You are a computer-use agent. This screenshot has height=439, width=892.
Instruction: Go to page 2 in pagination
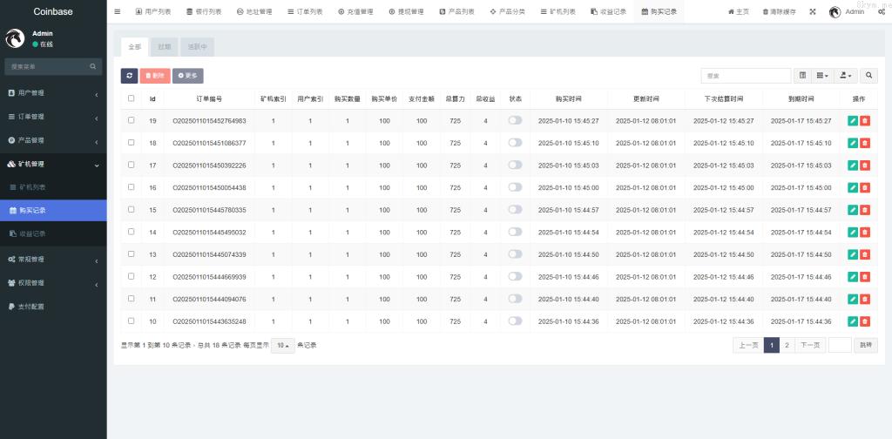pyautogui.click(x=787, y=345)
